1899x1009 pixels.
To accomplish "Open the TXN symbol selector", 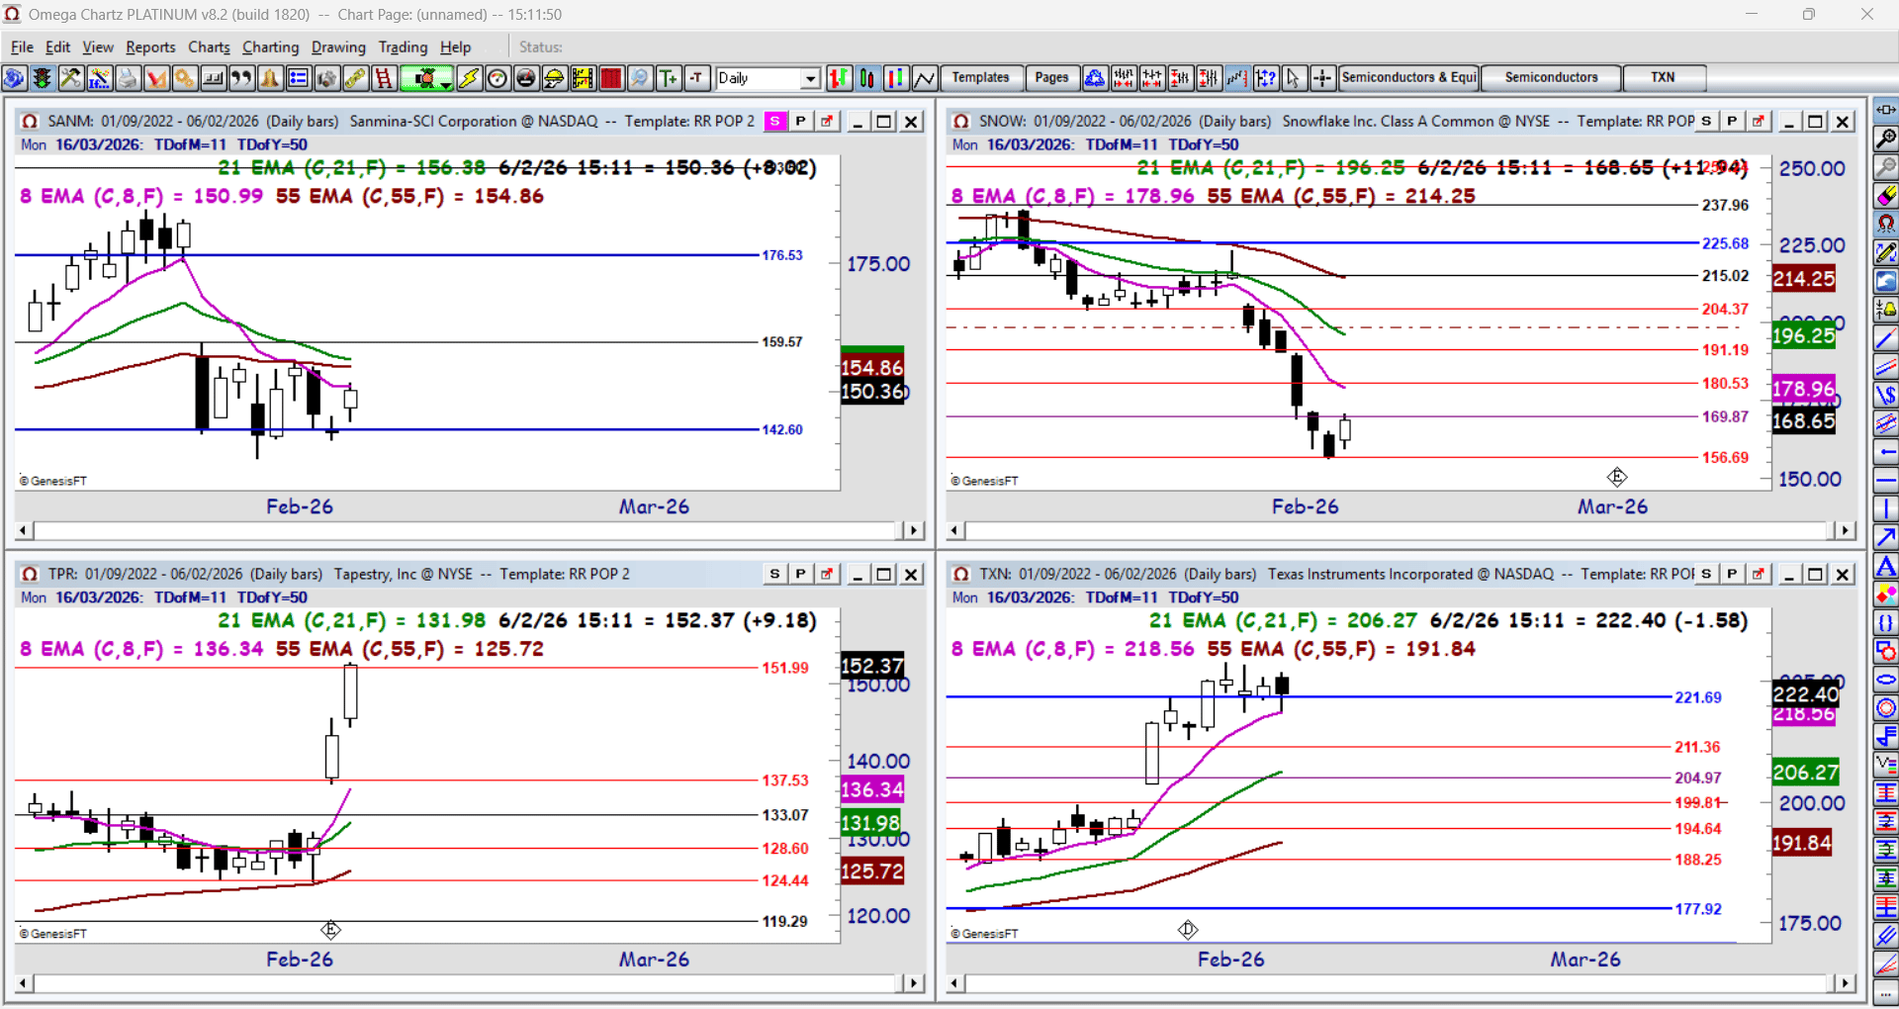I will [x=1663, y=77].
